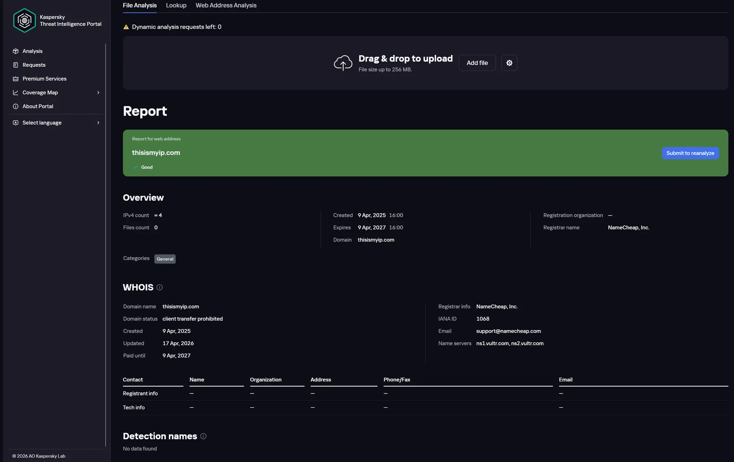Click the Address column header
Viewport: 734px width, 462px height.
[x=321, y=380]
